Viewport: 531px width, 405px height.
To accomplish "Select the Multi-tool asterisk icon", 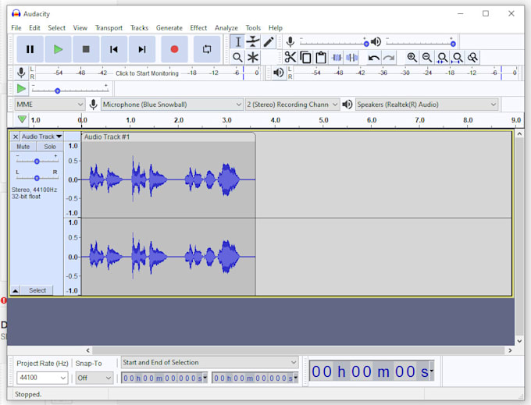I will pyautogui.click(x=253, y=57).
